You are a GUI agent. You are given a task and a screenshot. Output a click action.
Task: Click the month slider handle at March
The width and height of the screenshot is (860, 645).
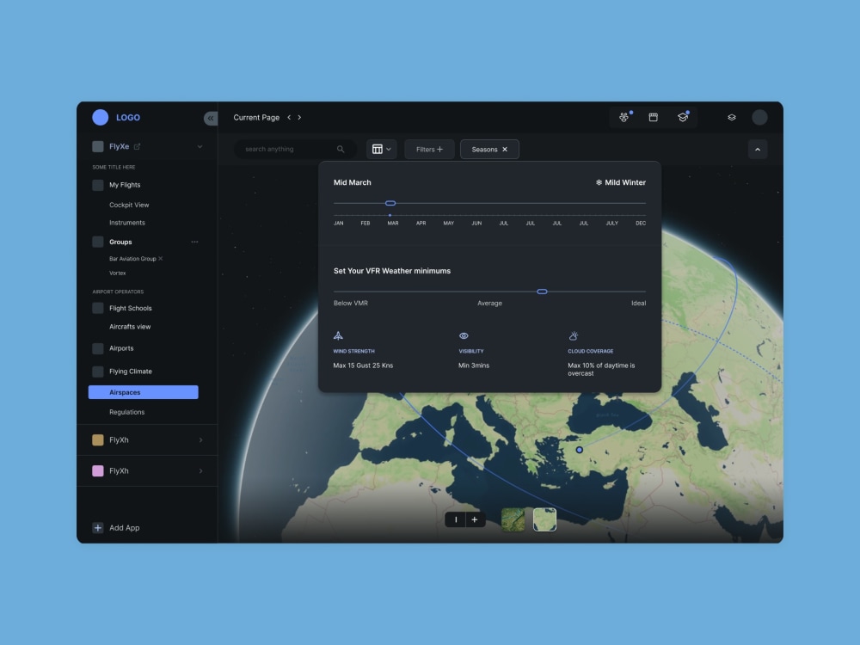[390, 204]
